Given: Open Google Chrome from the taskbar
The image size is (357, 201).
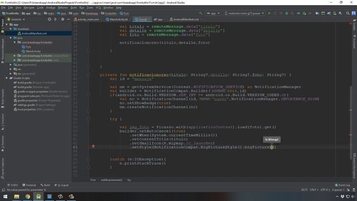Looking at the screenshot, I should click(27, 197).
